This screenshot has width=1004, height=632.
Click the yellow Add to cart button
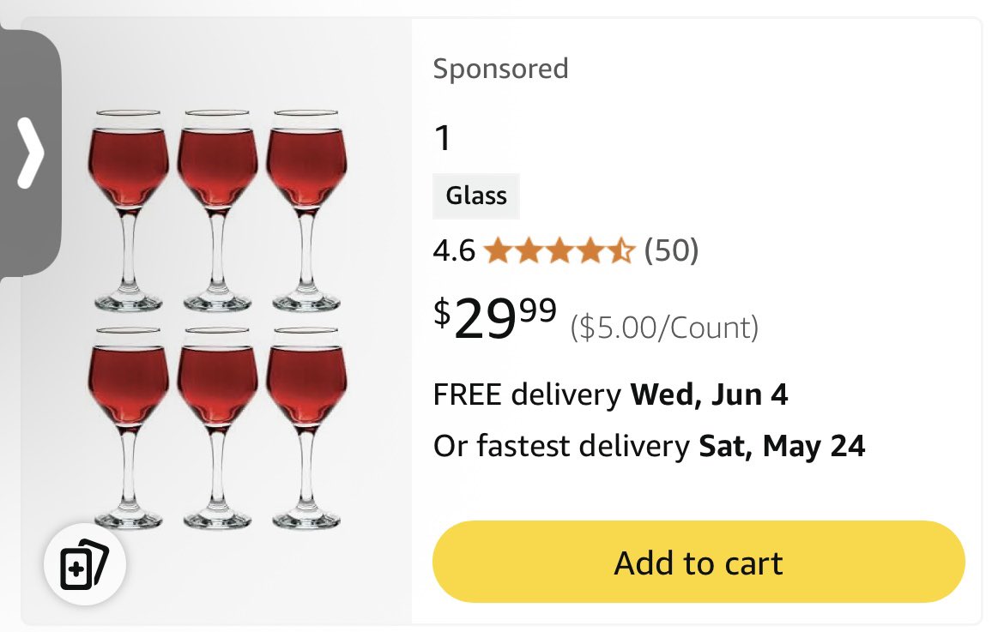[699, 562]
